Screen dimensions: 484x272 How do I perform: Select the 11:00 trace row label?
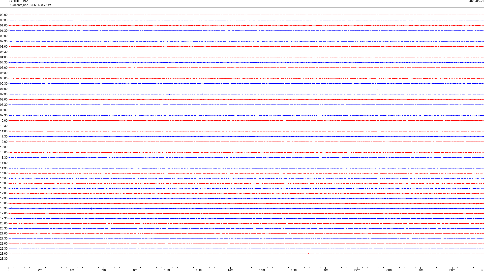[4, 131]
